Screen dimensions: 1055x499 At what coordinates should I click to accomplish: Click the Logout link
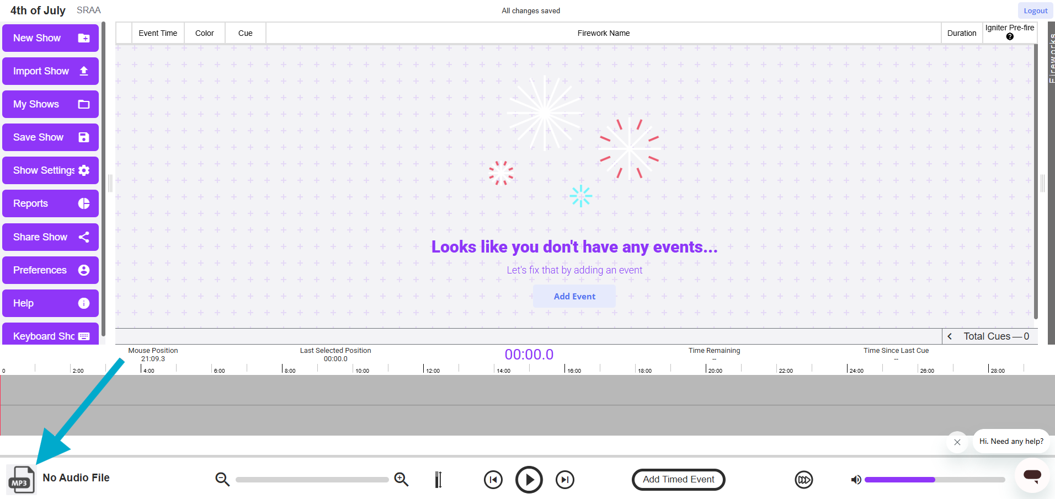[1035, 10]
